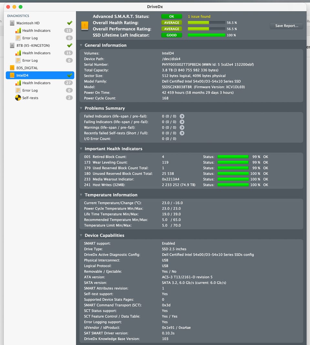Screen dimensions: 310x345
Task: Click arrow next to Failed Indicators count
Action: tap(182, 116)
